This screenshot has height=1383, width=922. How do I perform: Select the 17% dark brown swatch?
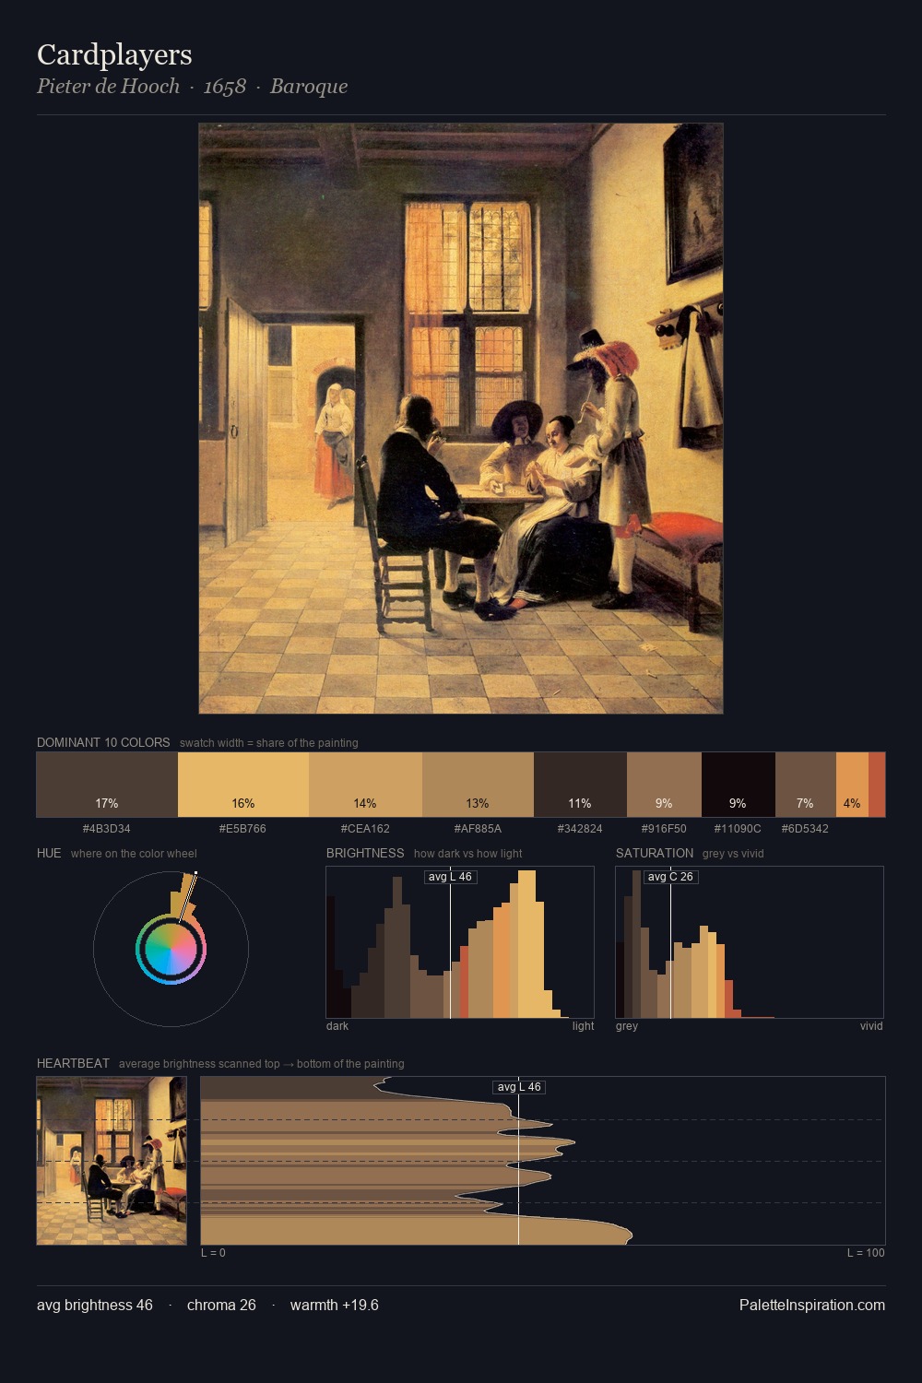pos(107,785)
